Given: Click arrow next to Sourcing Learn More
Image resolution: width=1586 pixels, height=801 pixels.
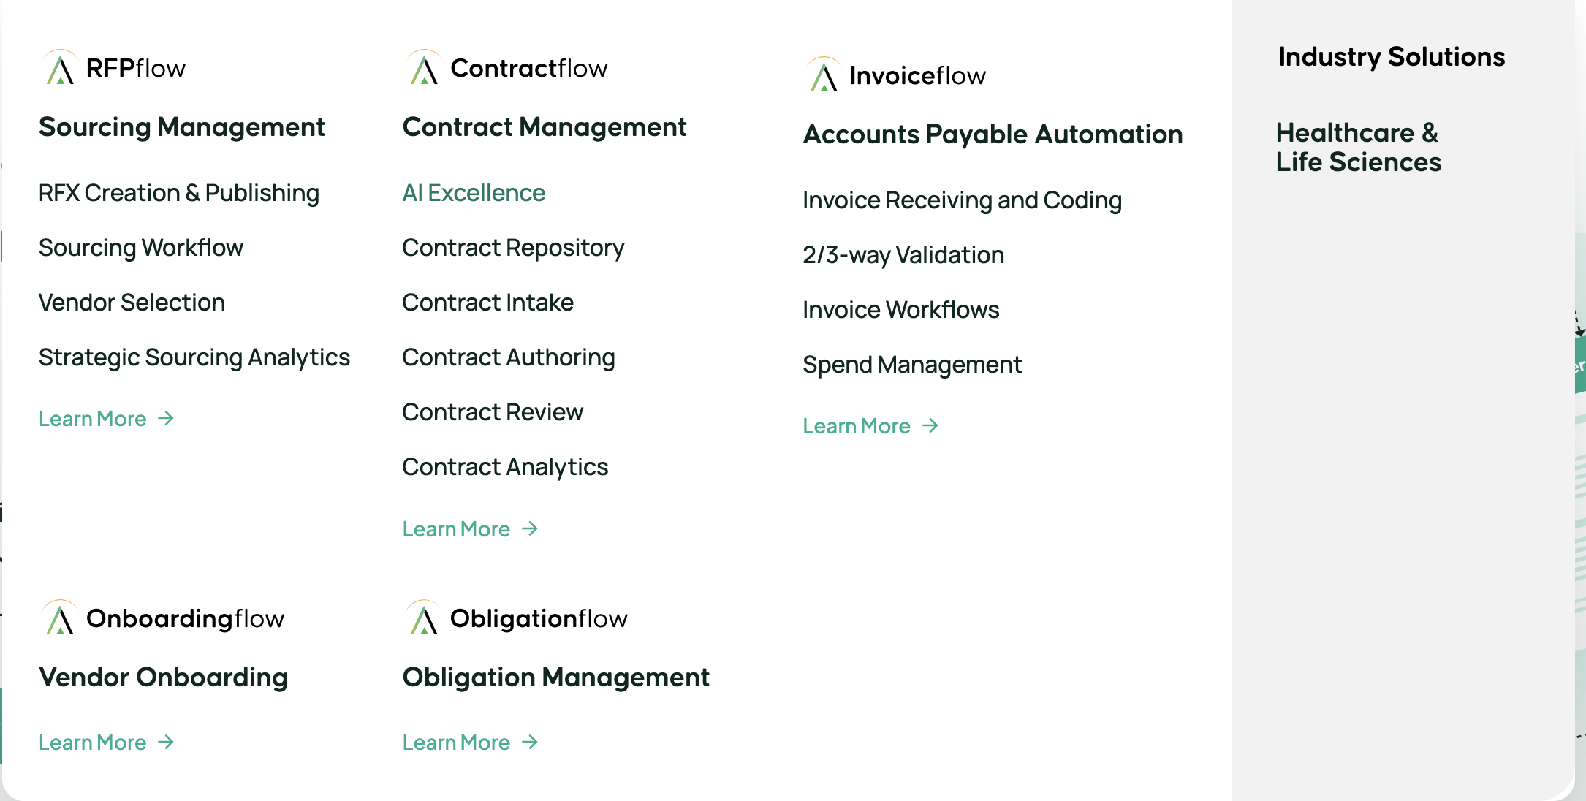Looking at the screenshot, I should [x=167, y=419].
